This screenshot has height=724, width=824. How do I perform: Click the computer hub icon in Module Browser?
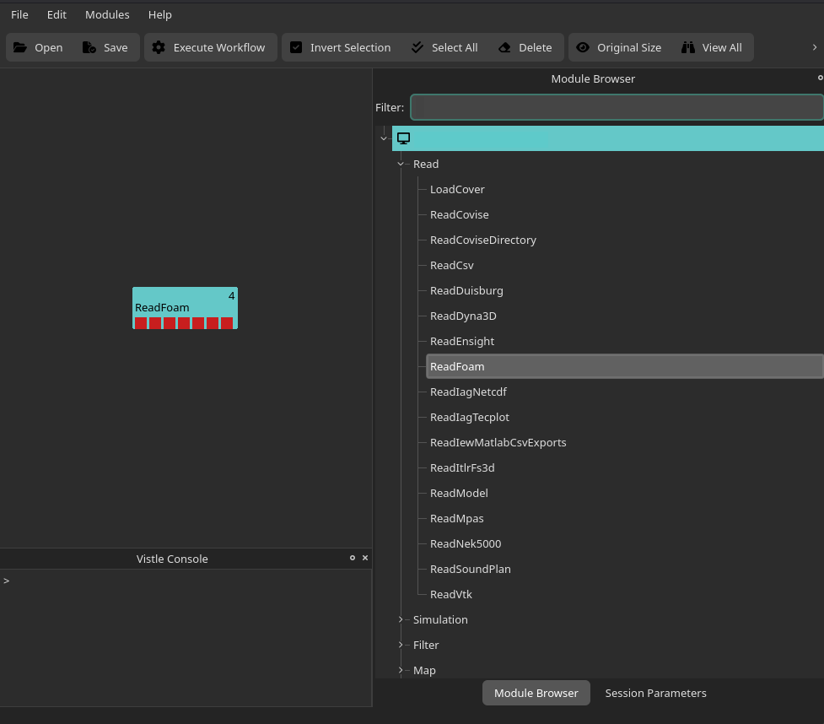click(x=404, y=138)
